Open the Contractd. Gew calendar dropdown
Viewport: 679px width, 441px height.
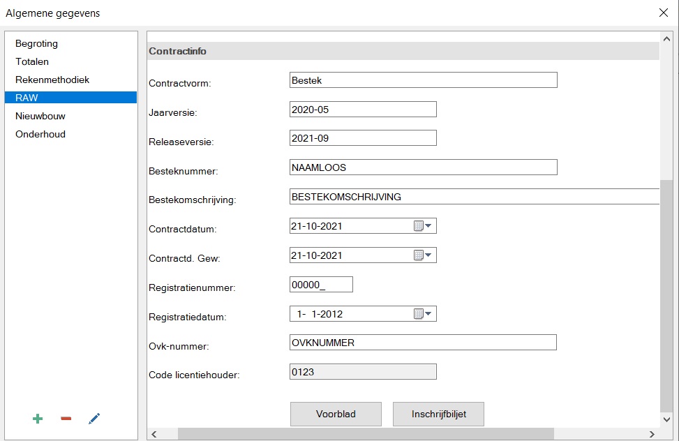coord(423,255)
